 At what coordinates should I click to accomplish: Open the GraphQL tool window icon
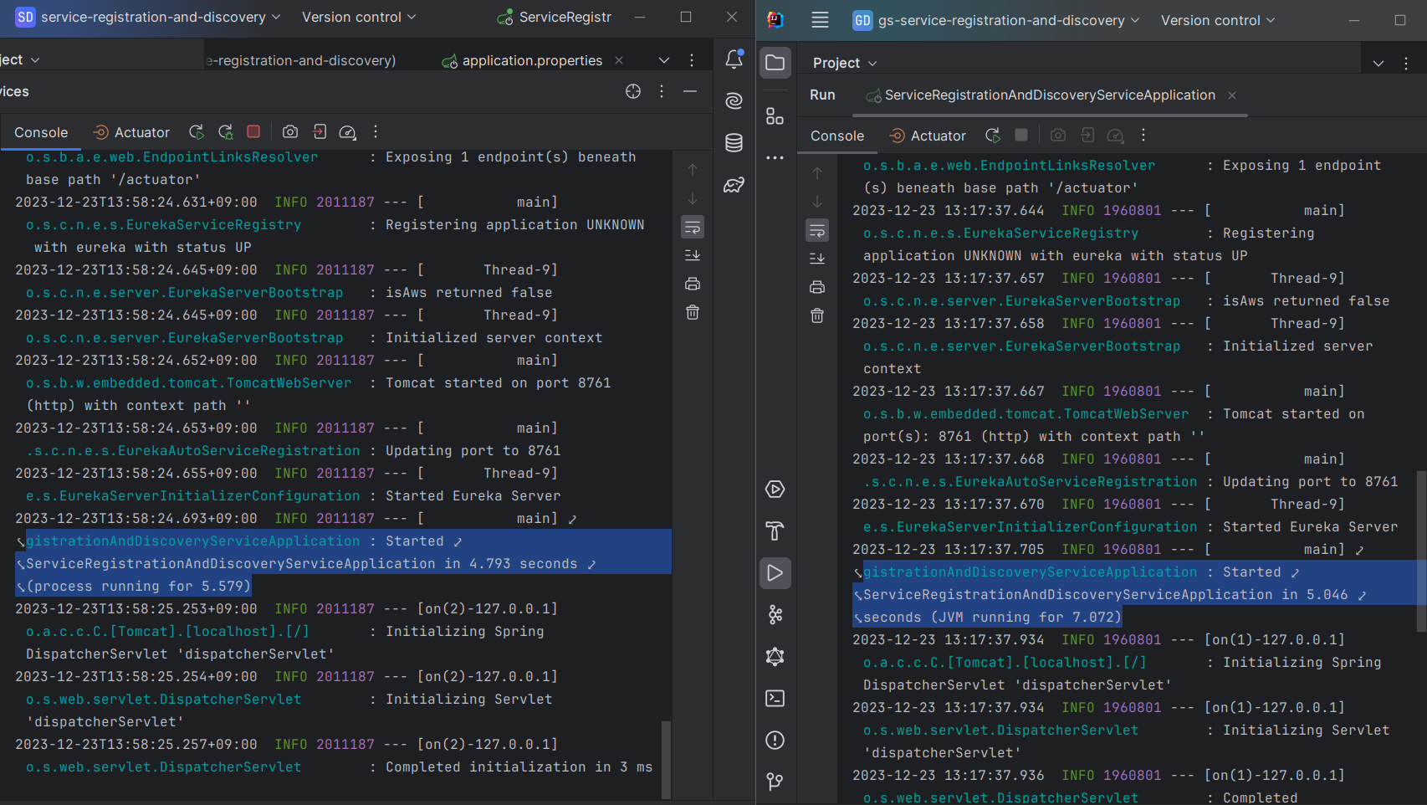(775, 657)
